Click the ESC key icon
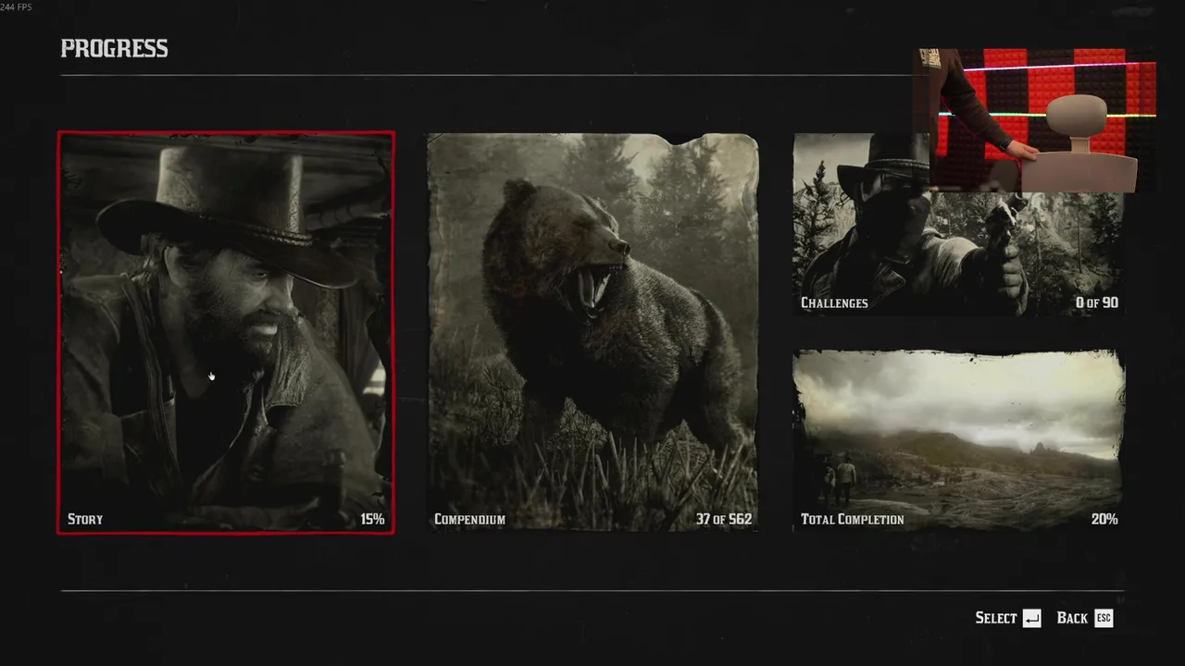 [1104, 618]
